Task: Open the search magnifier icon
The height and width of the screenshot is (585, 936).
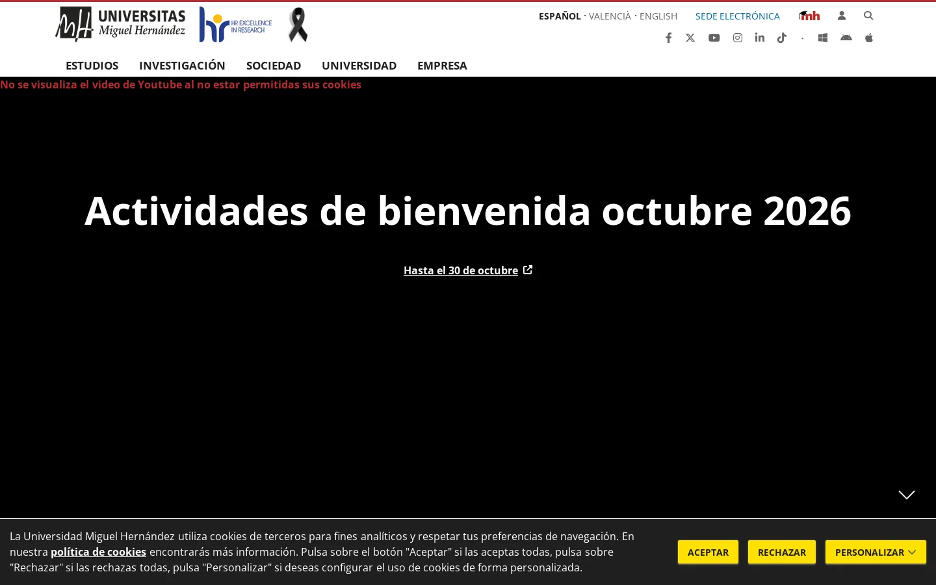Action: click(868, 16)
